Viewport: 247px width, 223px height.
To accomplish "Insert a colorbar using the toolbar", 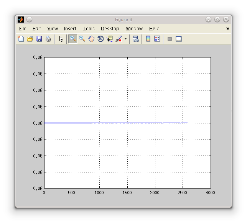I will 148,39.
